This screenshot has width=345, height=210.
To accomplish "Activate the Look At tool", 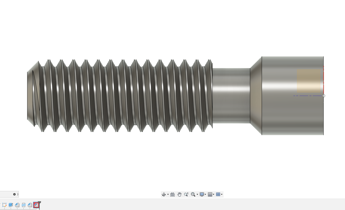I will (x=173, y=194).
